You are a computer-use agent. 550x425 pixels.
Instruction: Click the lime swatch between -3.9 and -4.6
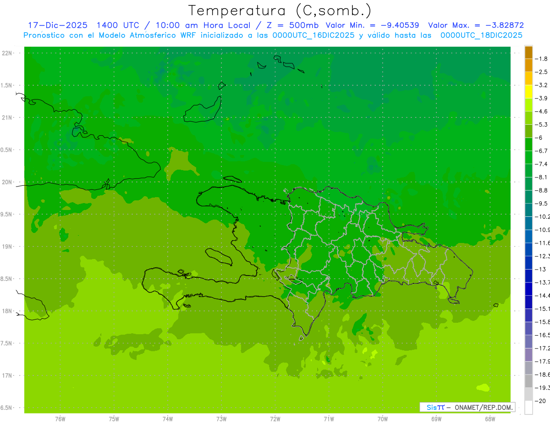point(528,105)
